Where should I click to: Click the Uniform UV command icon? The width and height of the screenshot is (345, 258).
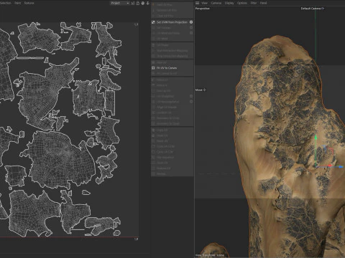point(153,113)
